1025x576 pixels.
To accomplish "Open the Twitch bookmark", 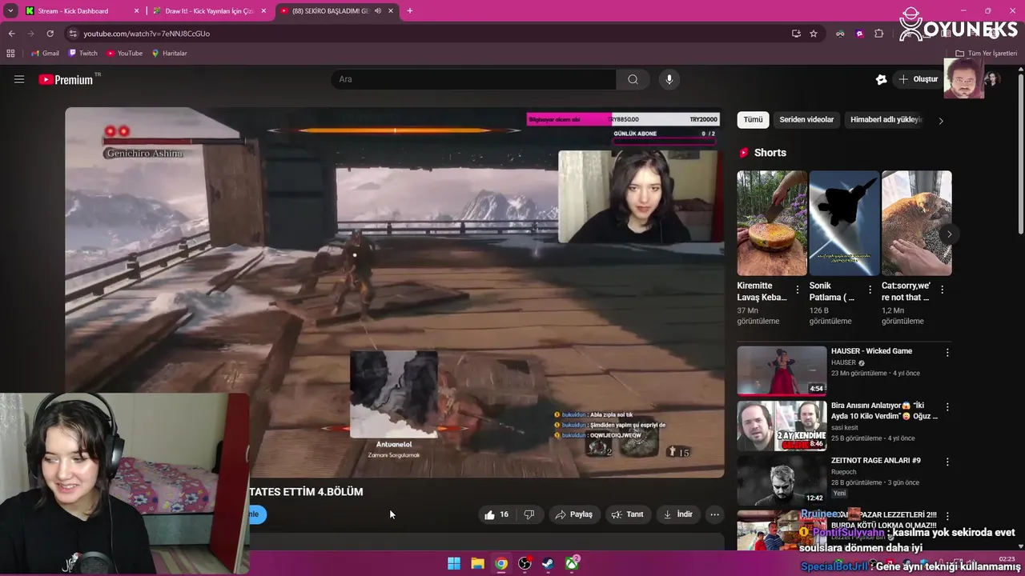I will click(83, 54).
